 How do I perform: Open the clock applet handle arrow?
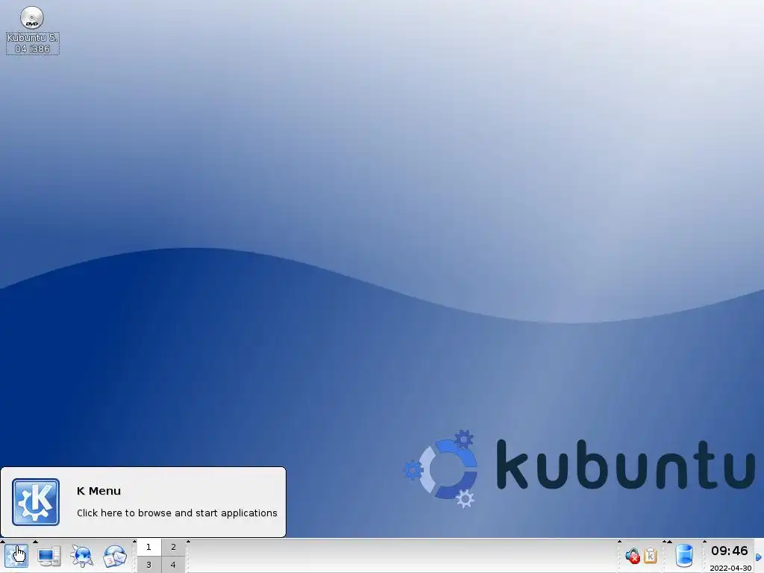coord(704,542)
